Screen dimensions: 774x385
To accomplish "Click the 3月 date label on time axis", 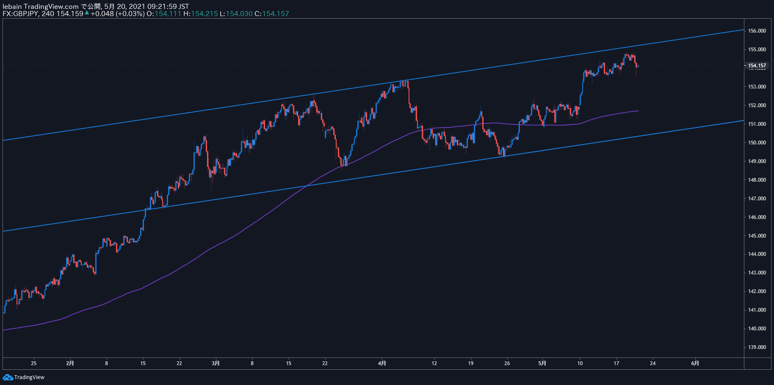I will pos(216,363).
